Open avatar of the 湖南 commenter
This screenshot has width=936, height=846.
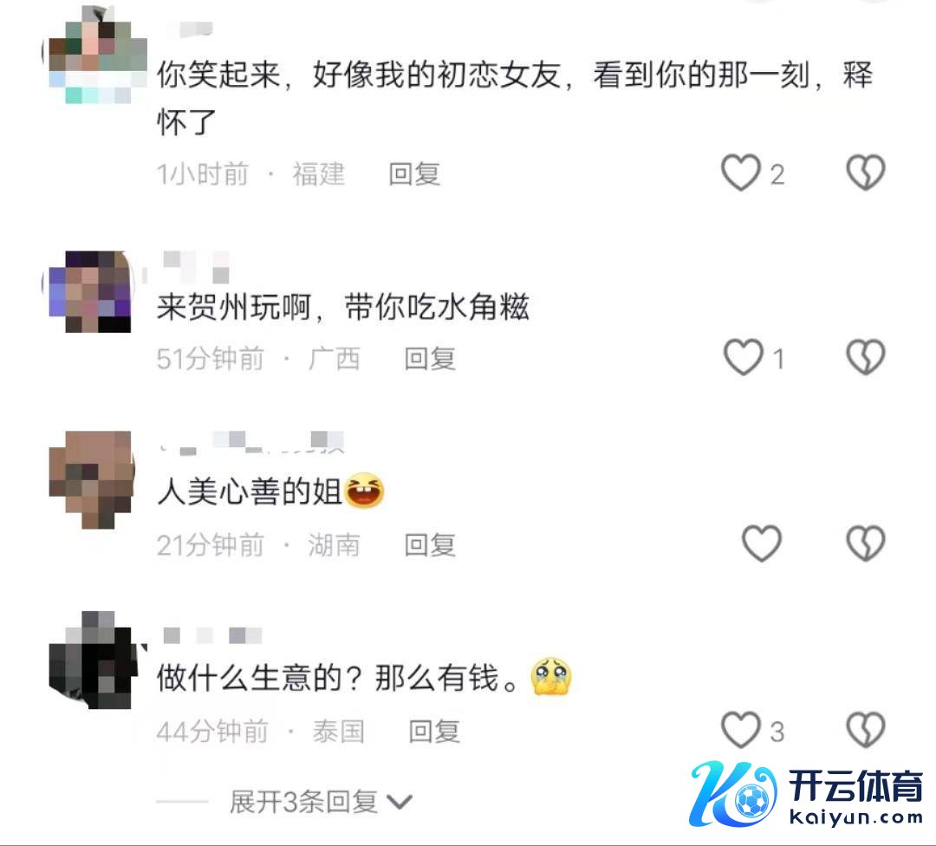[91, 480]
